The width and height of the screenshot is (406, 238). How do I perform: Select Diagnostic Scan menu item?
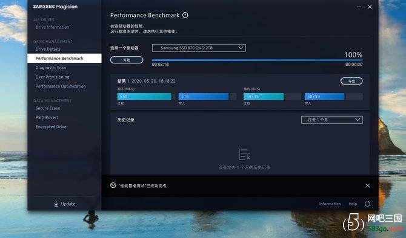(51, 68)
